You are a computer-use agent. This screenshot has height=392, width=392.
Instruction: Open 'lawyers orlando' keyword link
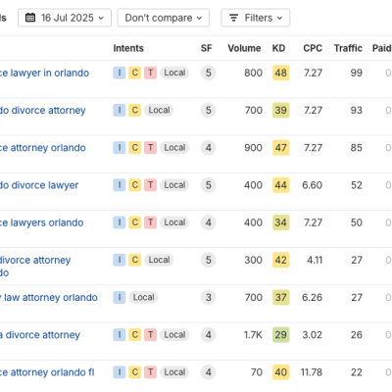(x=42, y=222)
